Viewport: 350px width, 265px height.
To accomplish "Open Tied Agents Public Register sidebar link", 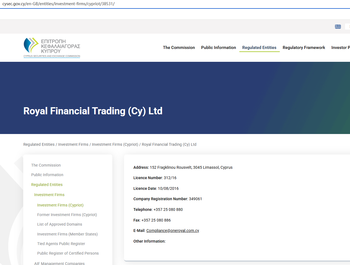I will point(61,244).
